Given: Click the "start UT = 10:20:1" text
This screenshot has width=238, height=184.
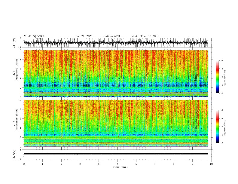Looking at the screenshot, I should 145,36.
